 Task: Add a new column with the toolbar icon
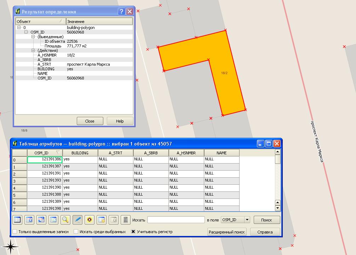coord(102,220)
